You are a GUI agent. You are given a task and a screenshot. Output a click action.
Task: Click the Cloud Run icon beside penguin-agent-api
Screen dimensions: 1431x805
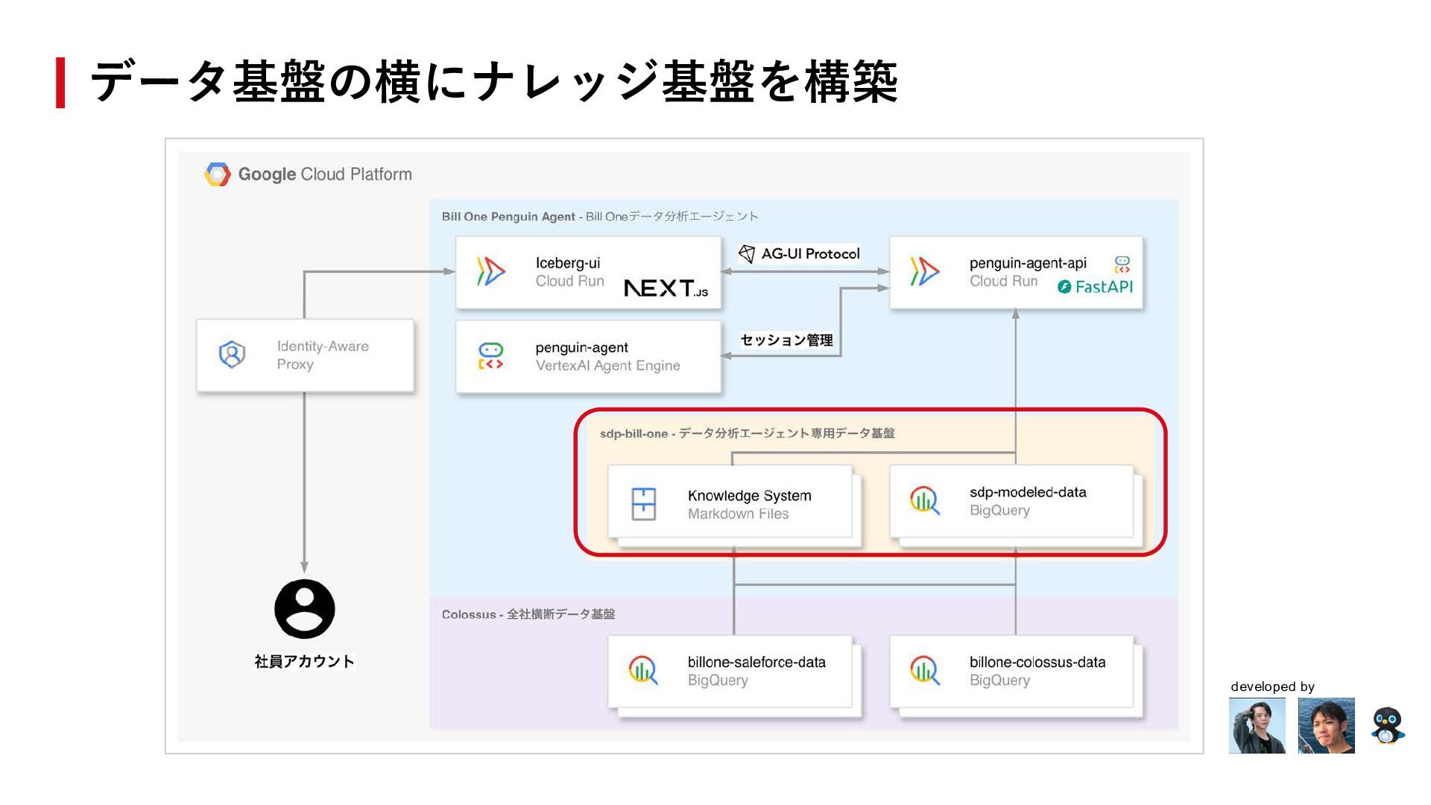pyautogui.click(x=924, y=271)
